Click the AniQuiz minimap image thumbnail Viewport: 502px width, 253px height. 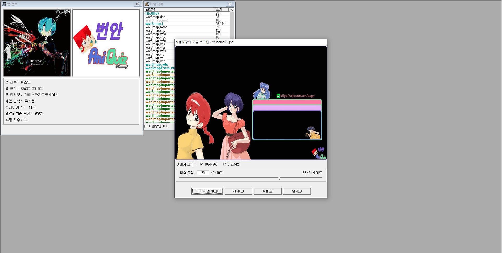pos(106,43)
